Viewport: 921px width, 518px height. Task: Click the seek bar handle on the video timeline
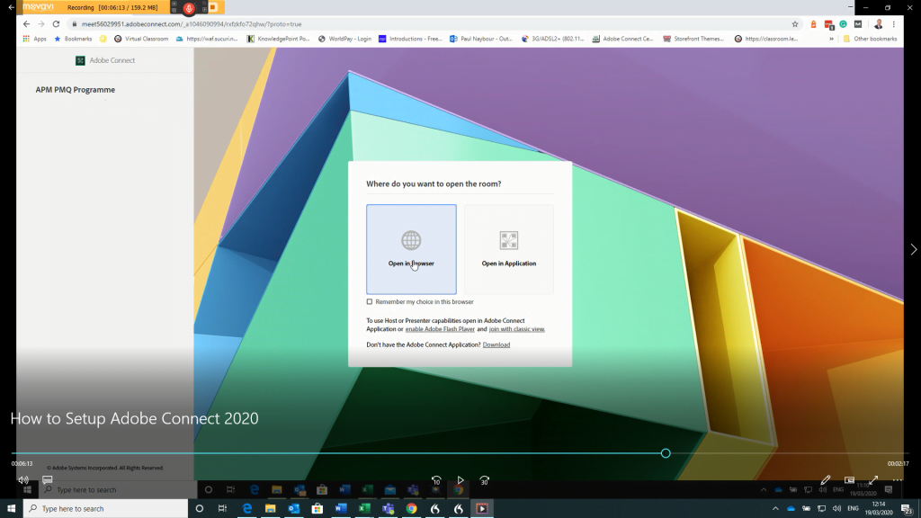point(666,453)
